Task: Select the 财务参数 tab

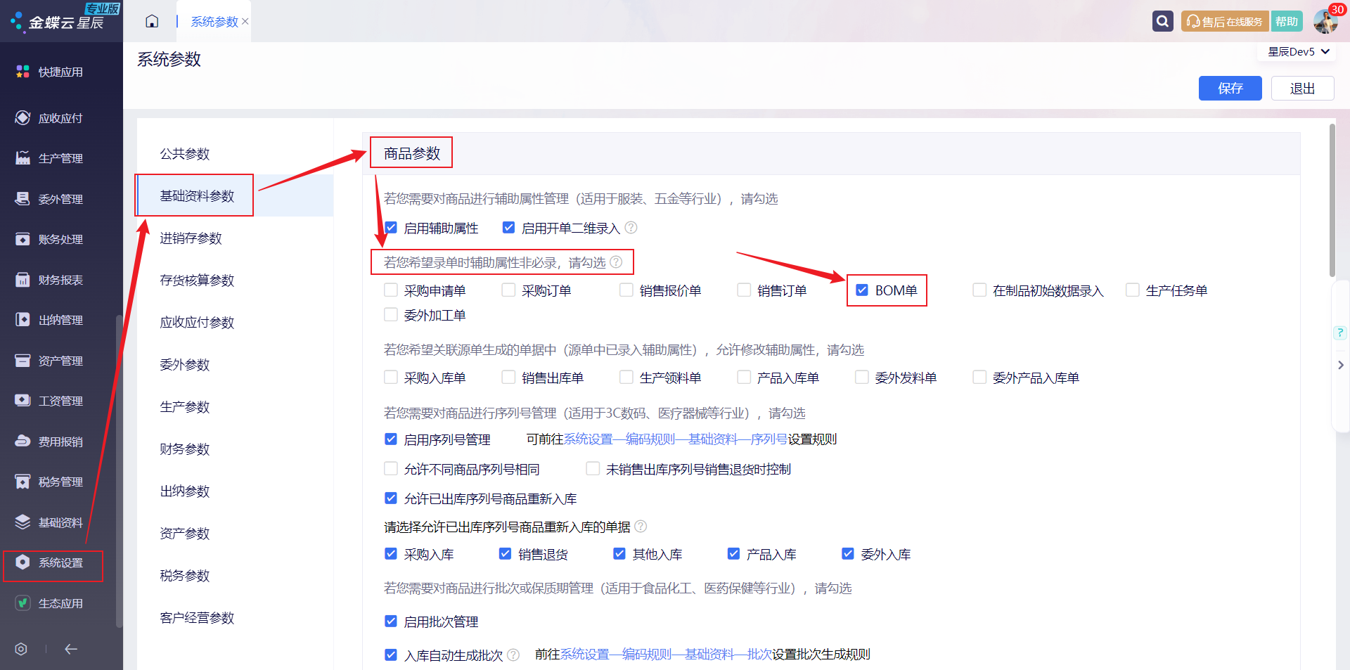Action: pyautogui.click(x=185, y=449)
